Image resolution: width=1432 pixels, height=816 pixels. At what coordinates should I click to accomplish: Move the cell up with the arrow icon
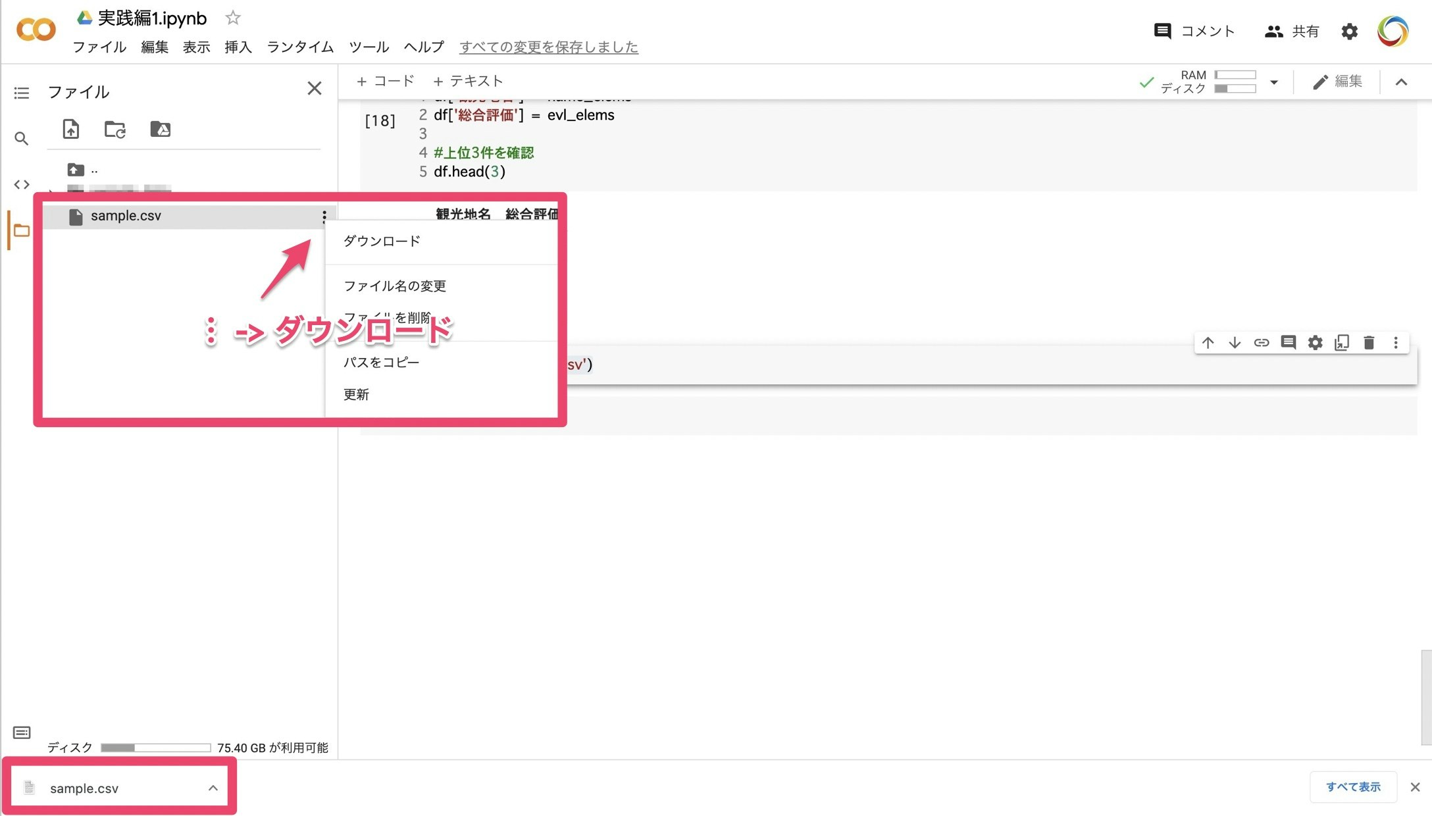point(1208,343)
